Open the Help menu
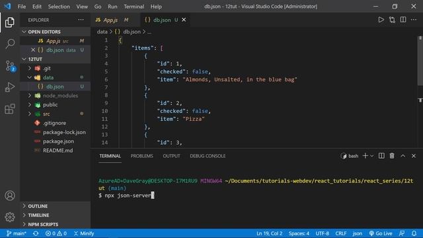423x238 pixels. click(x=156, y=7)
